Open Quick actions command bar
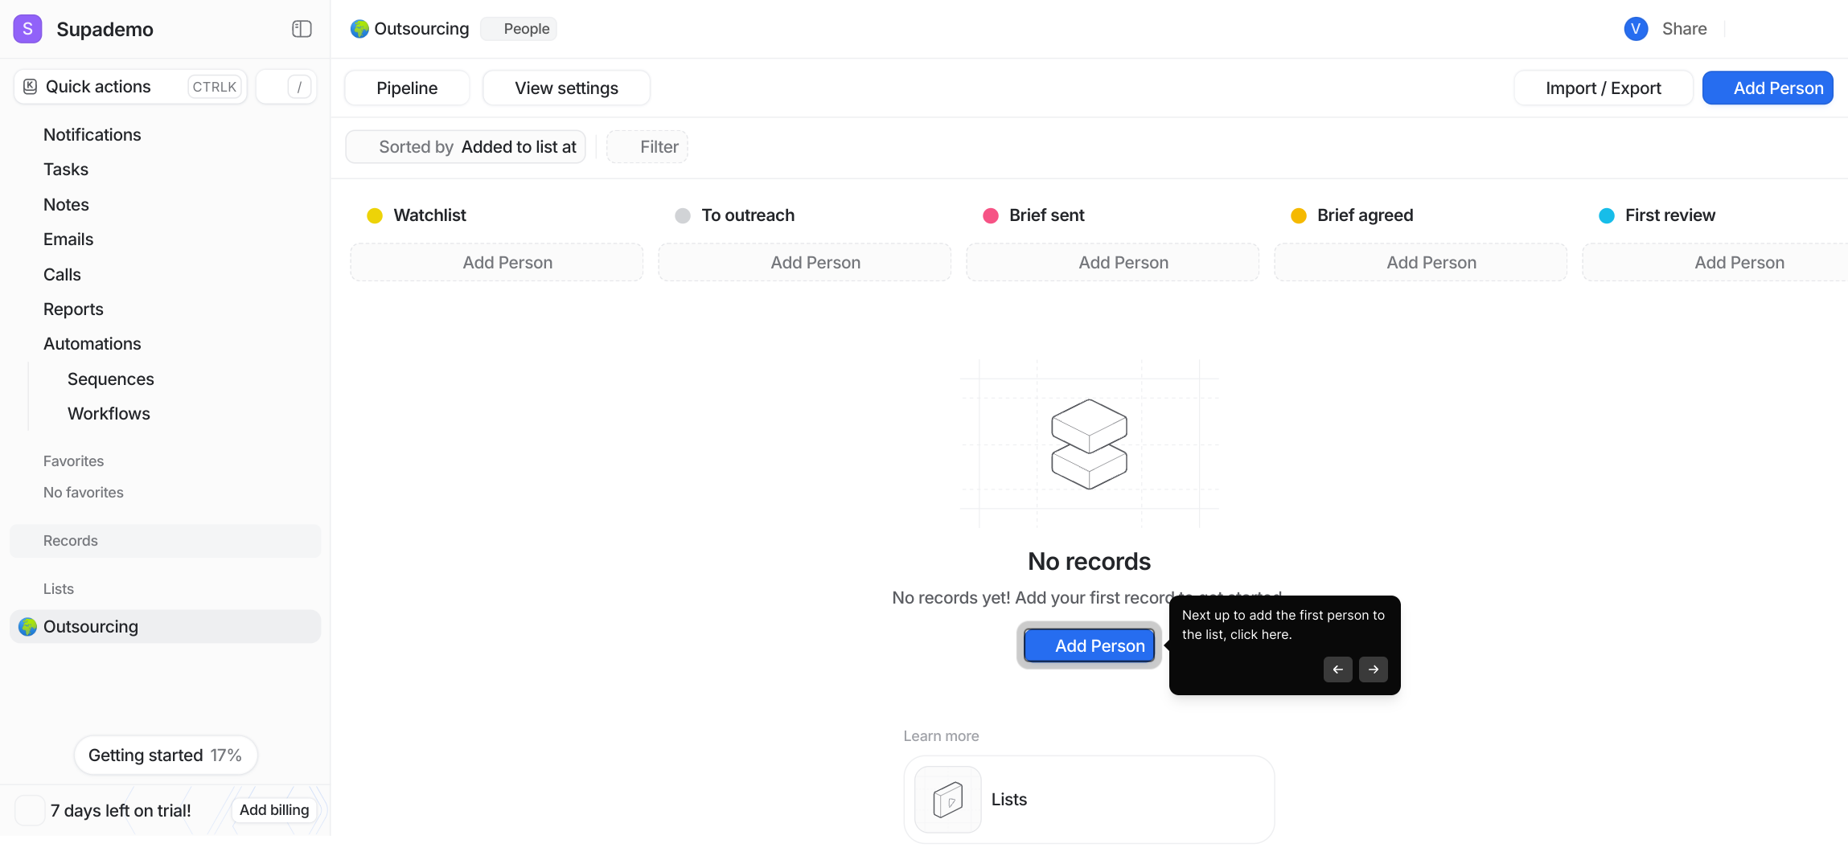The width and height of the screenshot is (1848, 868). pyautogui.click(x=130, y=87)
